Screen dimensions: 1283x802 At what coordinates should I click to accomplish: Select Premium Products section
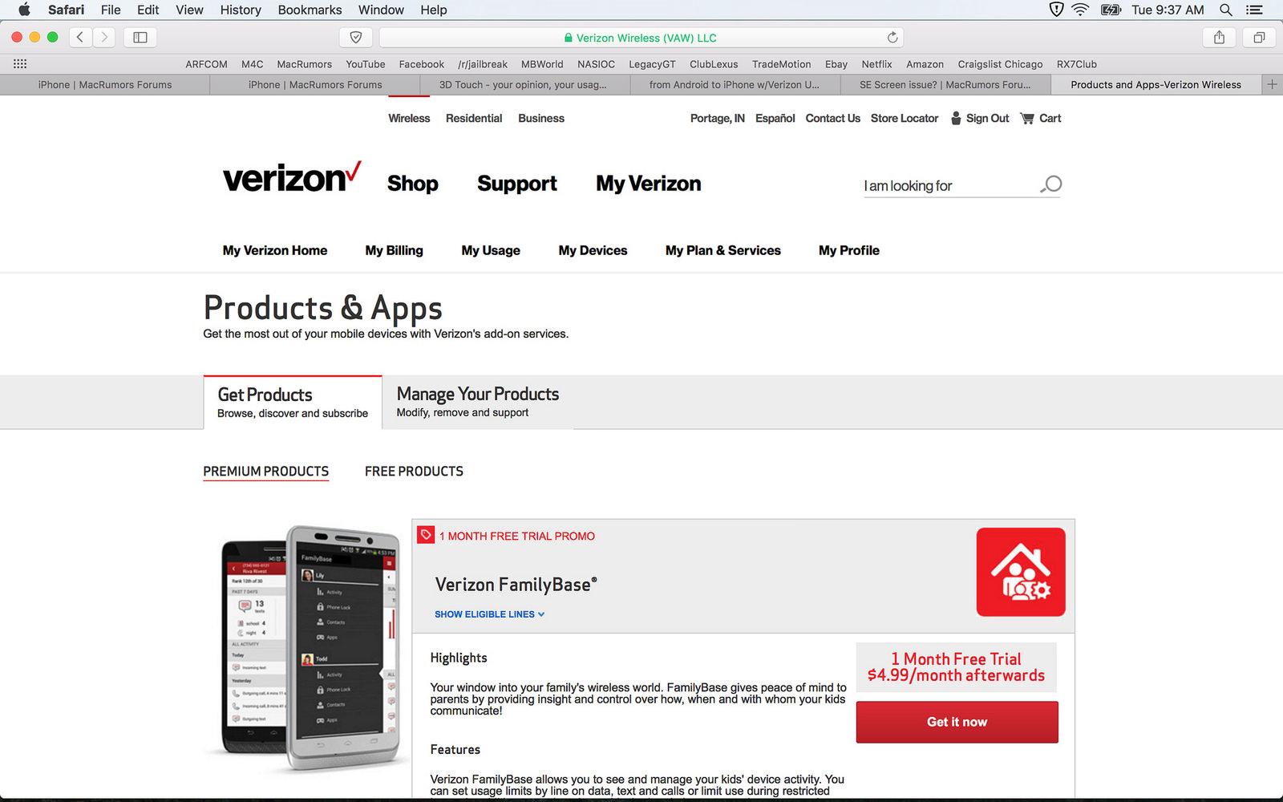coord(266,472)
